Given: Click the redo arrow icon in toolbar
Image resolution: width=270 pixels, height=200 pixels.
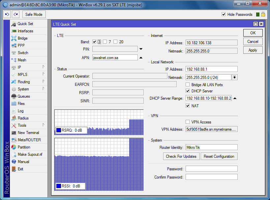Looking at the screenshot, I should pos(15,15).
